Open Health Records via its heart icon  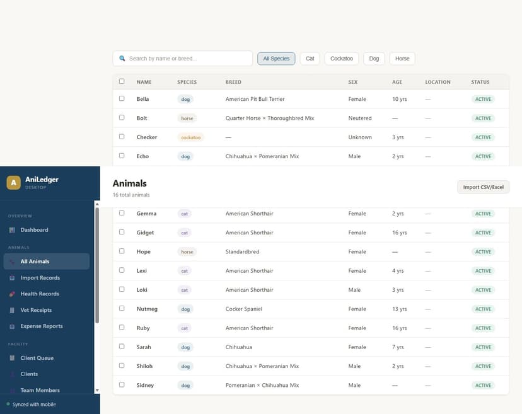point(11,294)
